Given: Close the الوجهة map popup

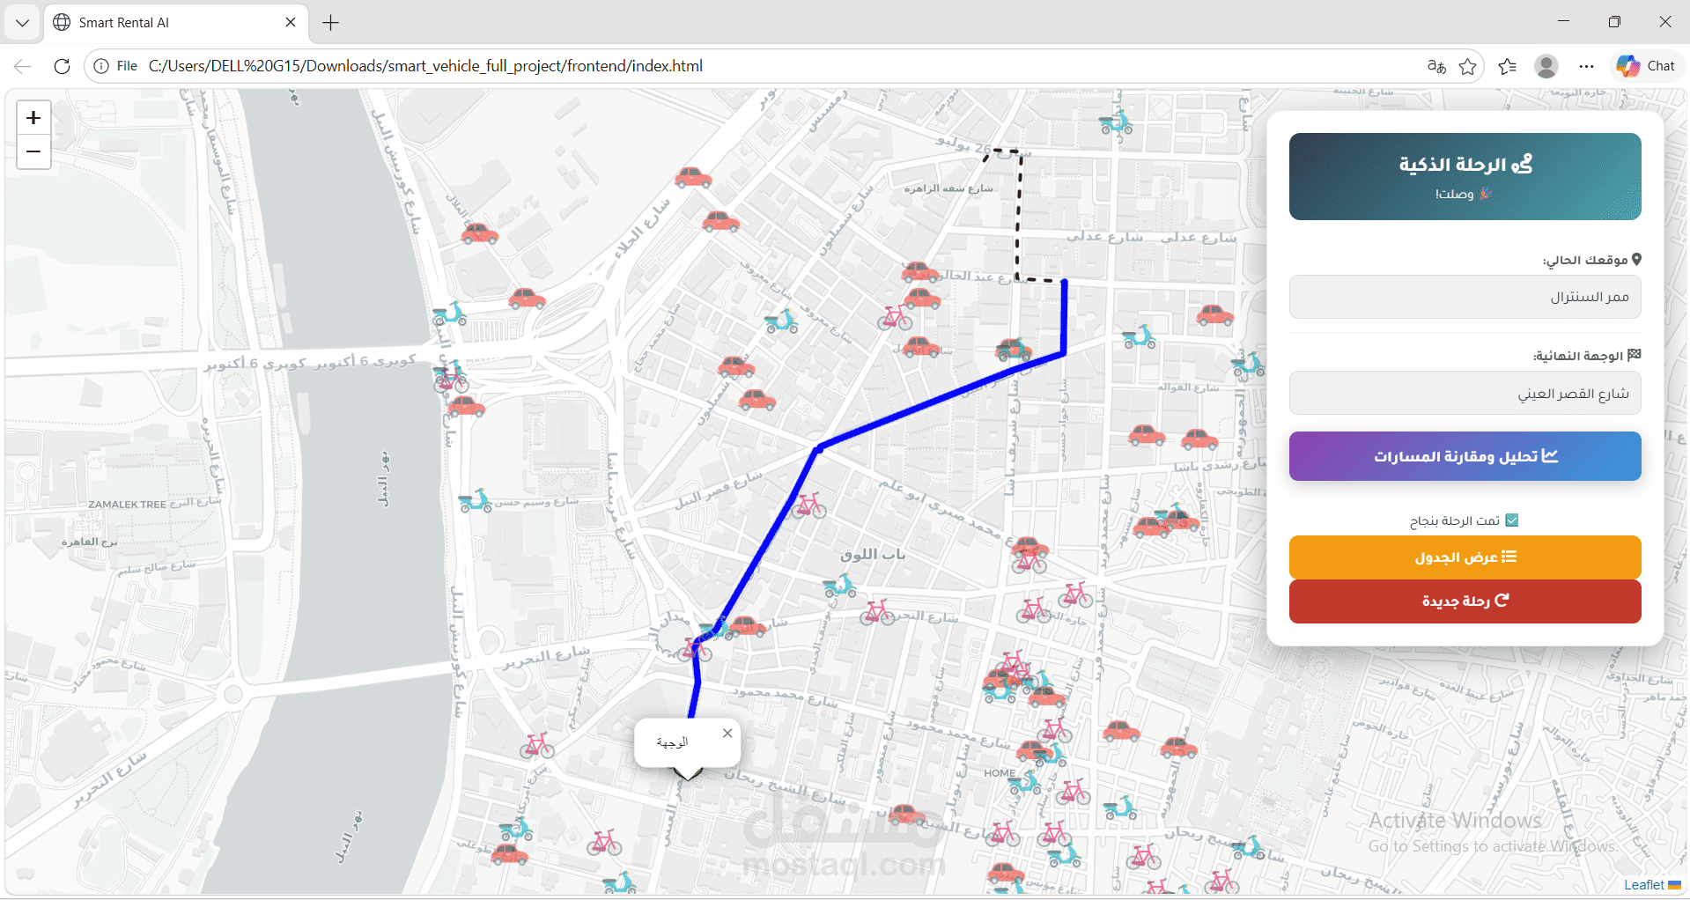Looking at the screenshot, I should tap(727, 733).
